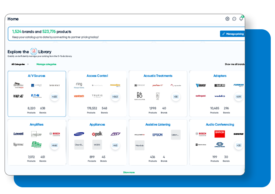The width and height of the screenshot is (275, 194).
Task: Click the Peerless-AV brand logo
Action: click(x=158, y=85)
